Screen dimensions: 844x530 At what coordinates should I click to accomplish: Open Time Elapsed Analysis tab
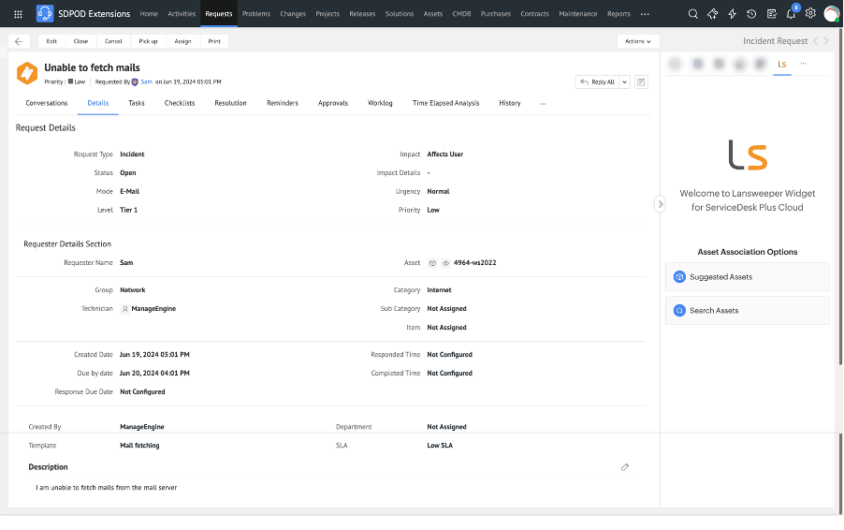pos(445,103)
